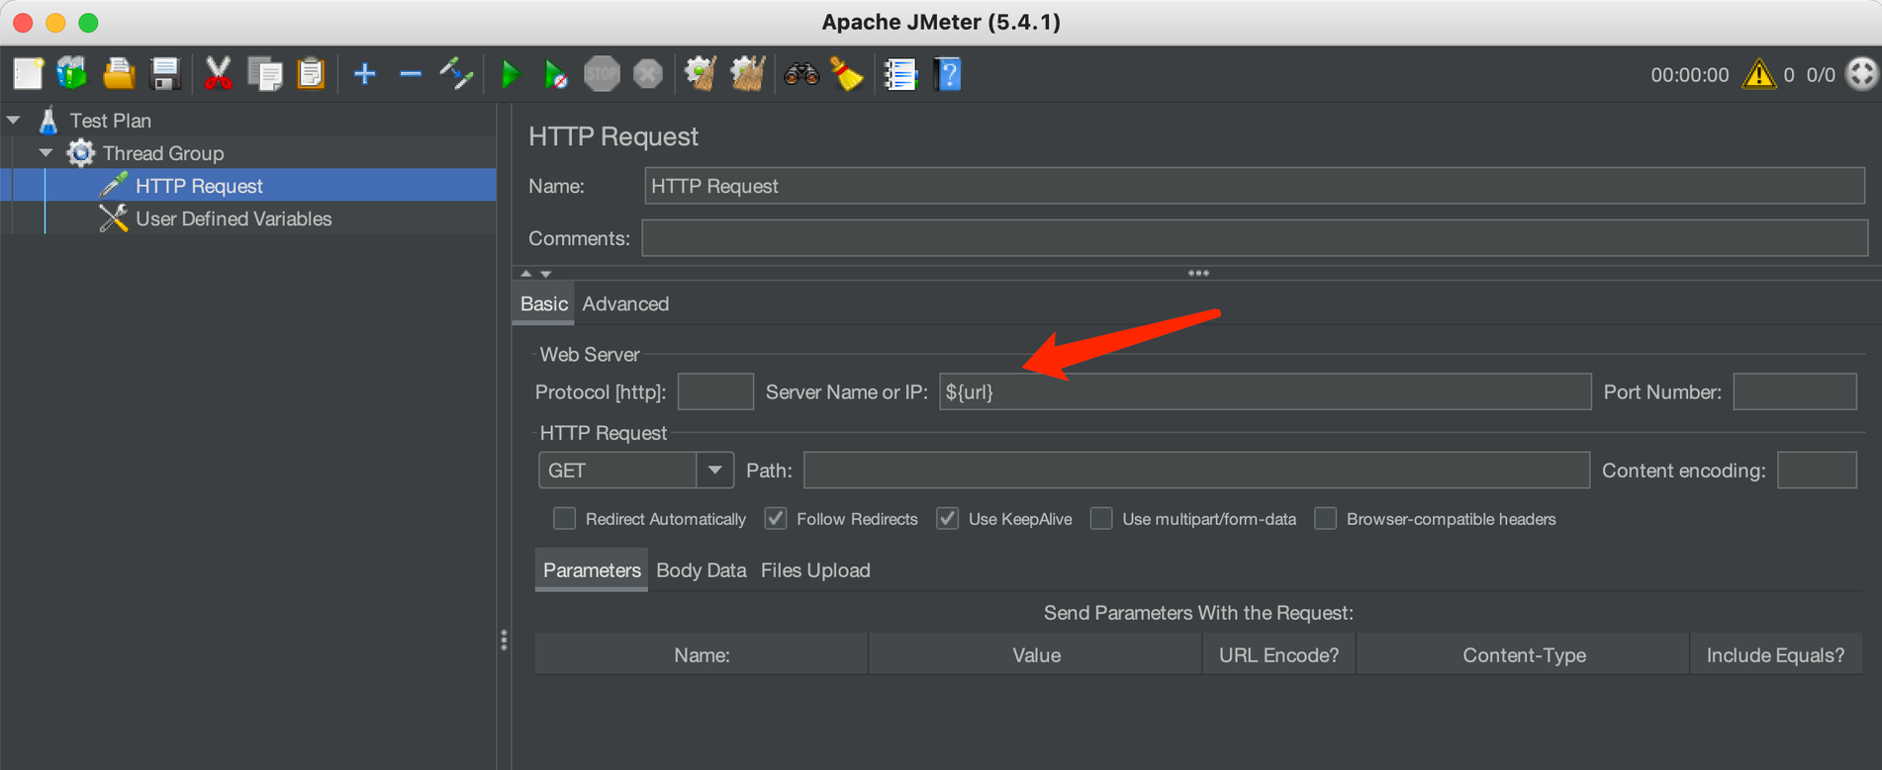This screenshot has width=1882, height=770.
Task: Click Start no pauses toolbar icon
Action: 555,74
